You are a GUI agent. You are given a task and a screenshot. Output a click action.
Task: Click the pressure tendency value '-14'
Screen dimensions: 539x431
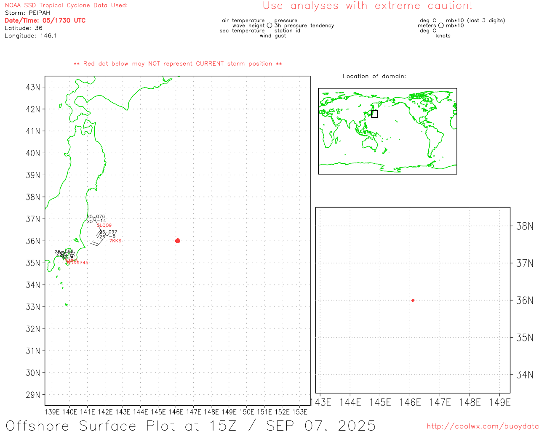click(x=101, y=221)
